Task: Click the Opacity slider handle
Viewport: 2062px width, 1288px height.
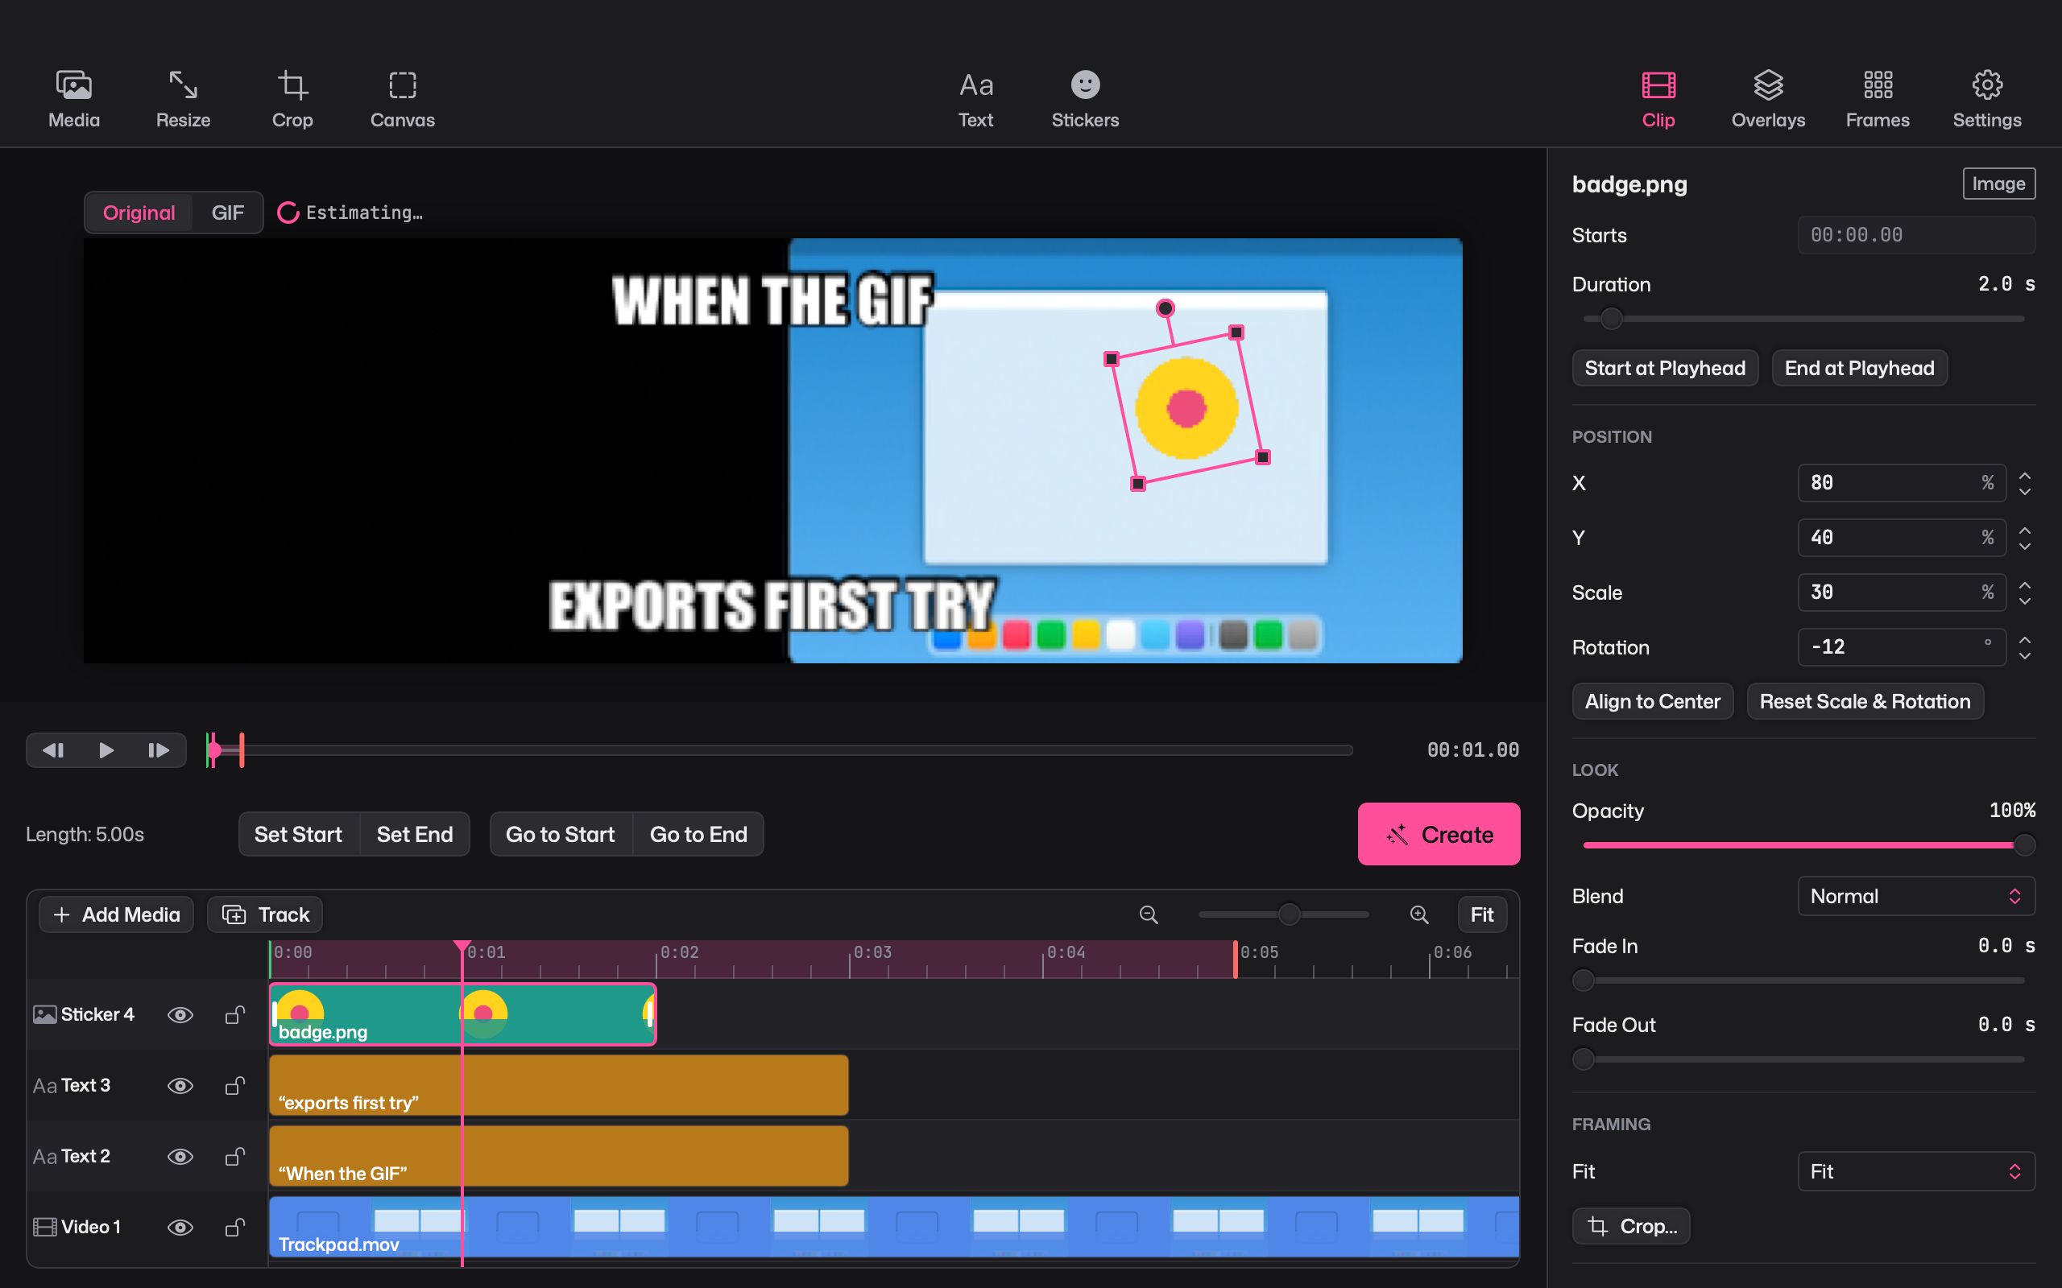Action: 2023,845
